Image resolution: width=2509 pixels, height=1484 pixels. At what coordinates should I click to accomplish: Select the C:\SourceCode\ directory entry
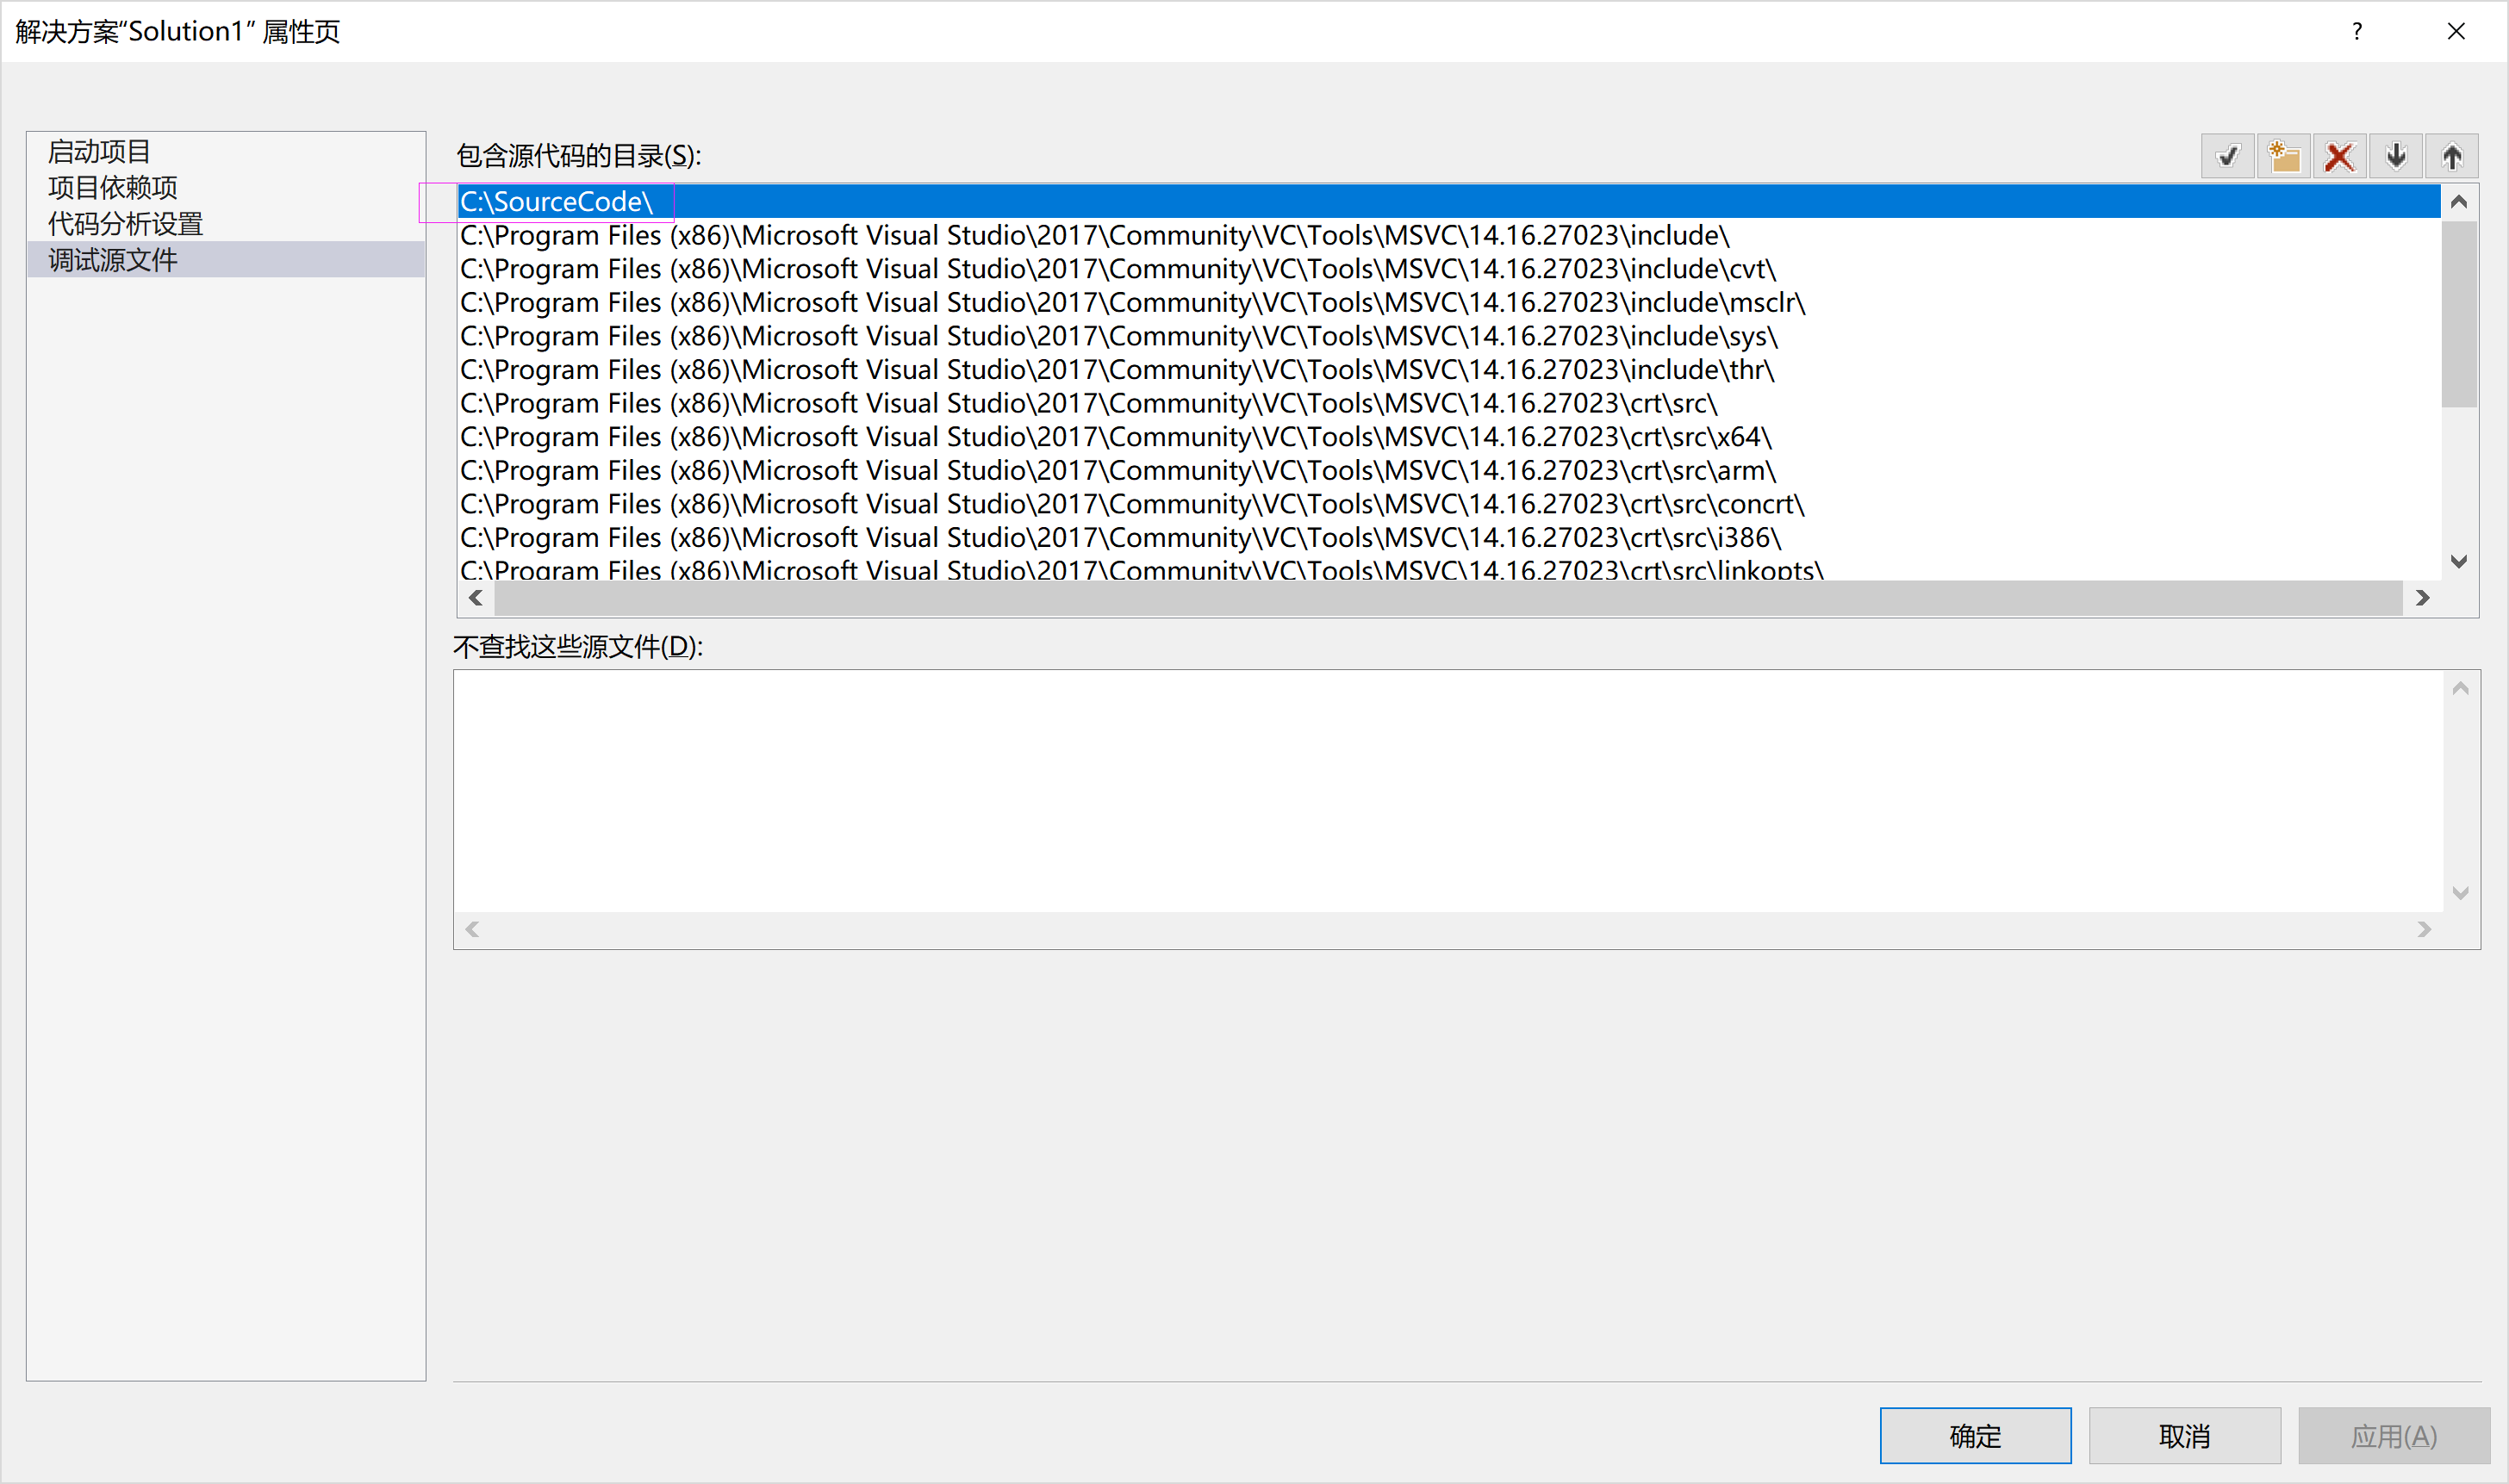click(x=557, y=202)
